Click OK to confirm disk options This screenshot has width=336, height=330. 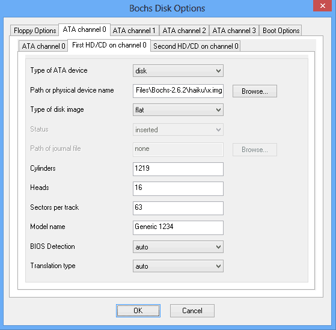point(138,311)
